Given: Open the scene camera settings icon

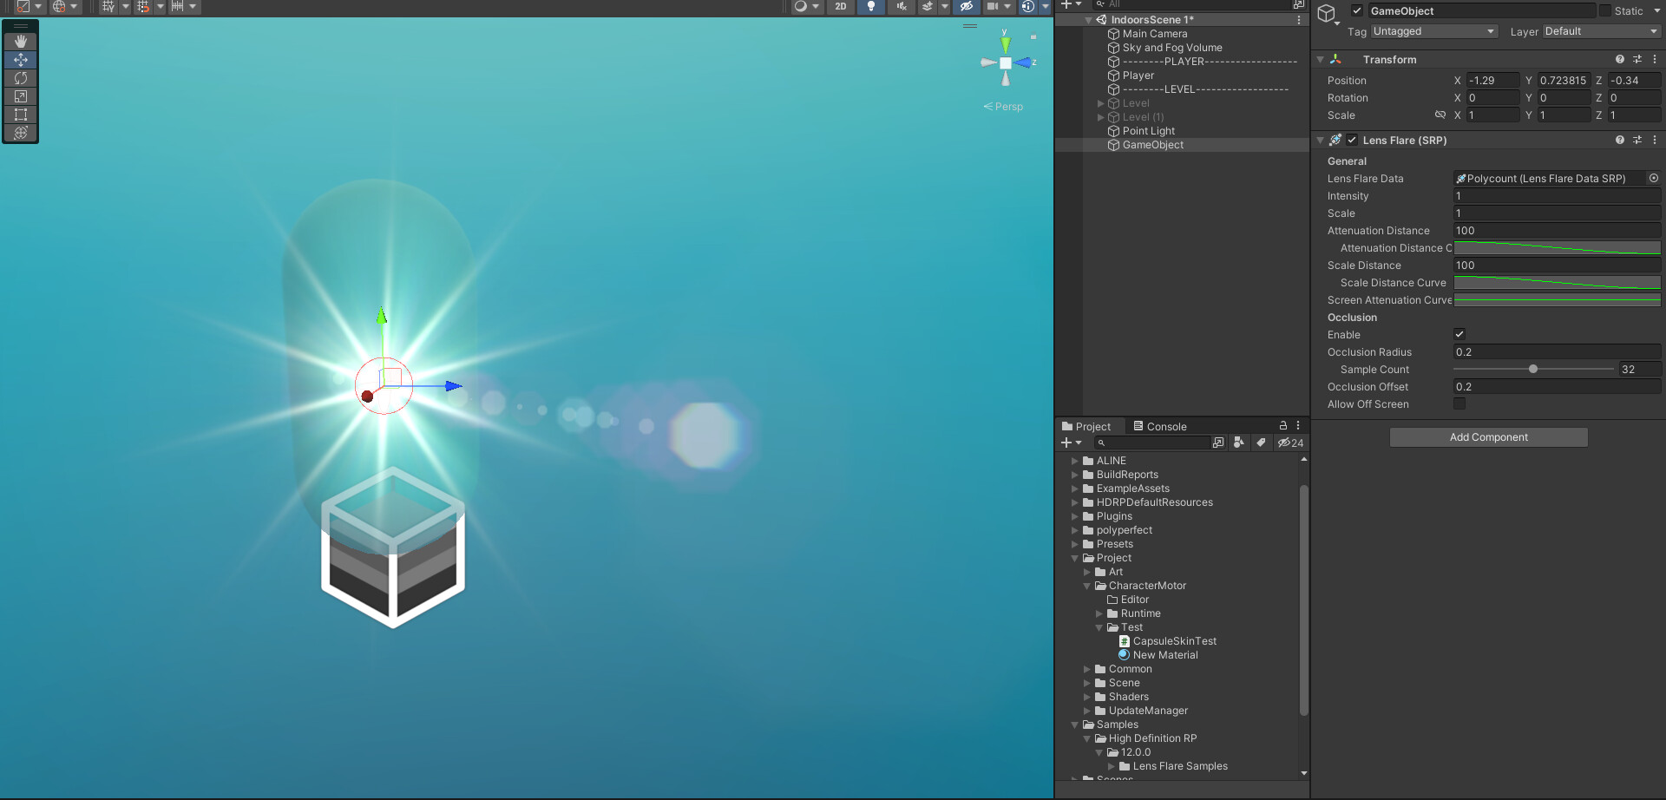Looking at the screenshot, I should [994, 6].
